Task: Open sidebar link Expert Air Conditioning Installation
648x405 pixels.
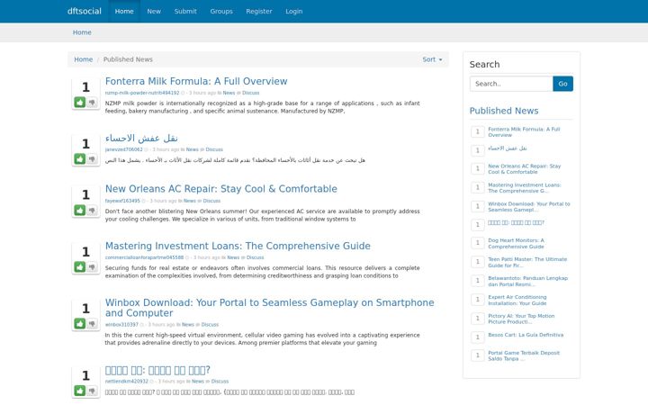Action: coord(517,300)
